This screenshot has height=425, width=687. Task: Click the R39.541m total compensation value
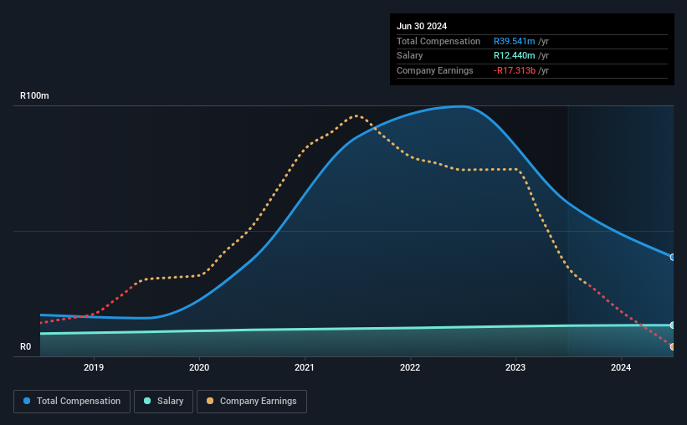[x=515, y=41]
